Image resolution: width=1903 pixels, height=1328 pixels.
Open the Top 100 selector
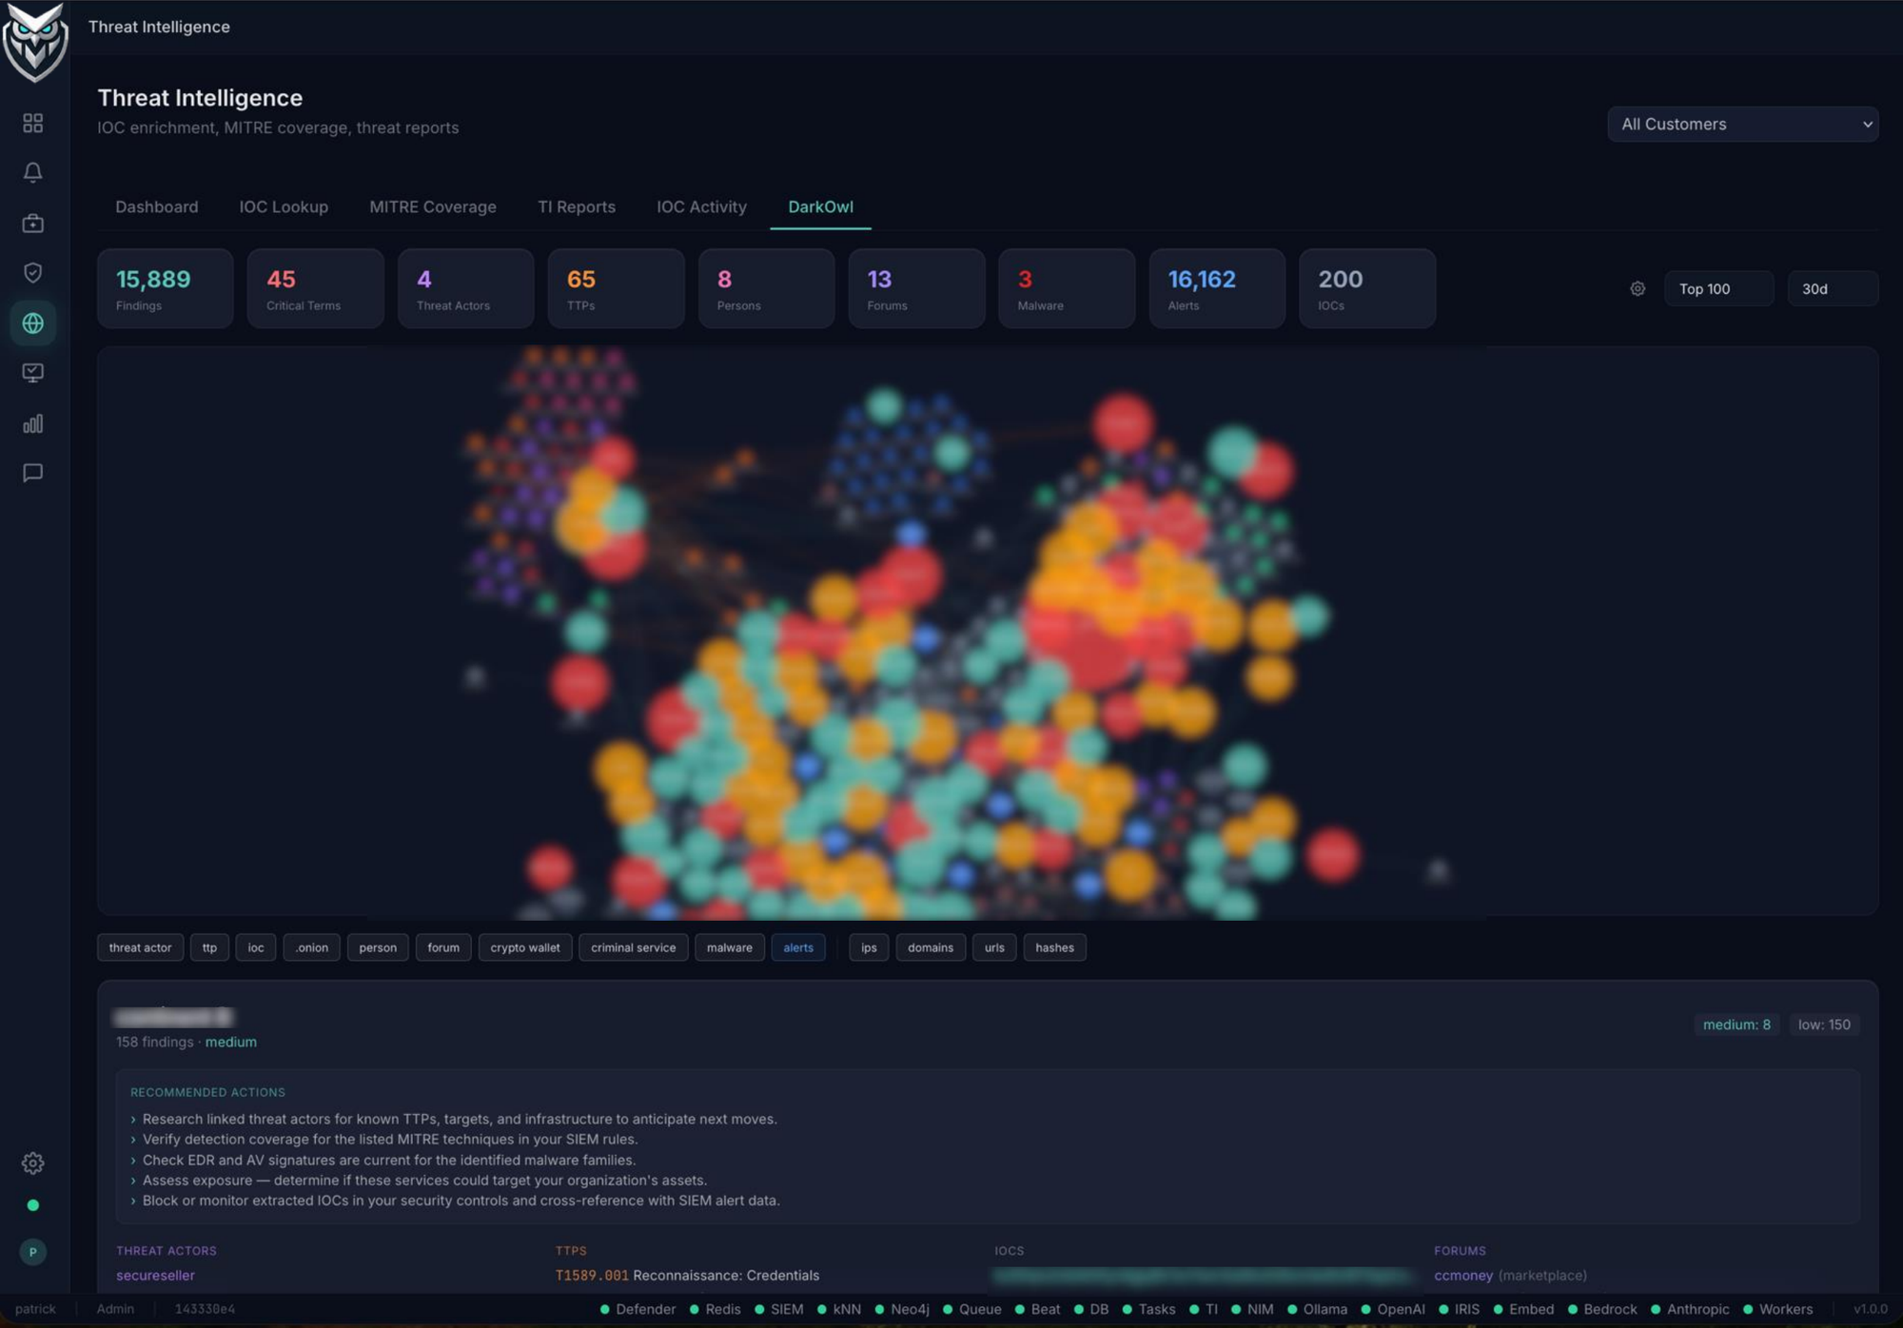coord(1718,288)
